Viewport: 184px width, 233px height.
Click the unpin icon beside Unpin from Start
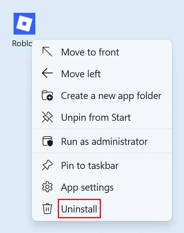[47, 117]
